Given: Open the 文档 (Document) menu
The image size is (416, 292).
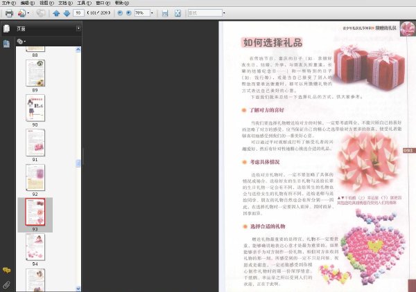Looking at the screenshot, I should click(x=66, y=3).
